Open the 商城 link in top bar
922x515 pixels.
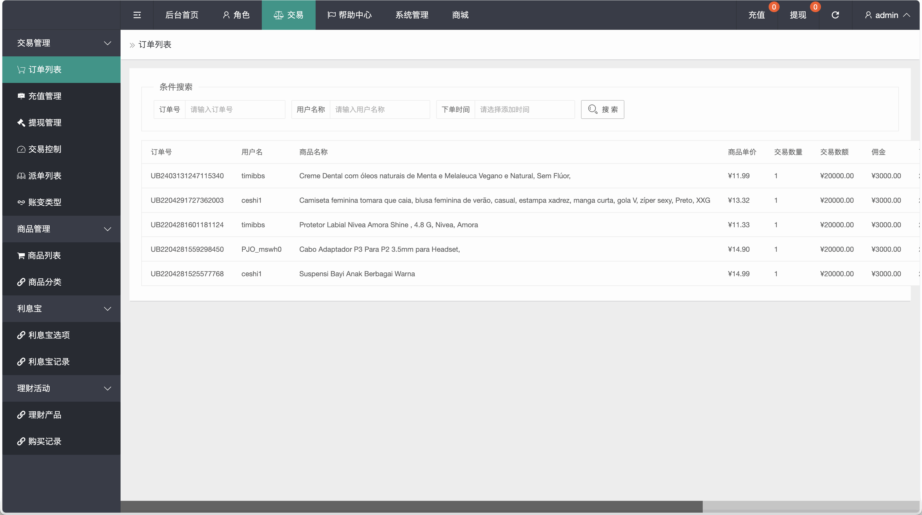pyautogui.click(x=460, y=15)
